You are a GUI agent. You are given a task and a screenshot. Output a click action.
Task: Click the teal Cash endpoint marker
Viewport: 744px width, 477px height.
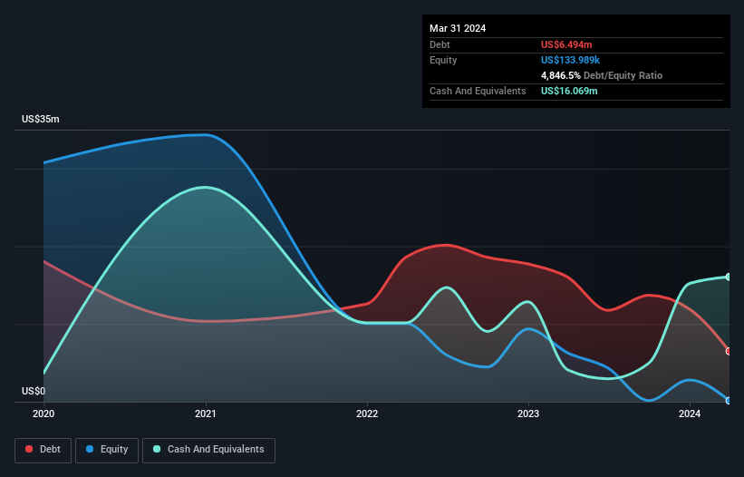click(729, 277)
